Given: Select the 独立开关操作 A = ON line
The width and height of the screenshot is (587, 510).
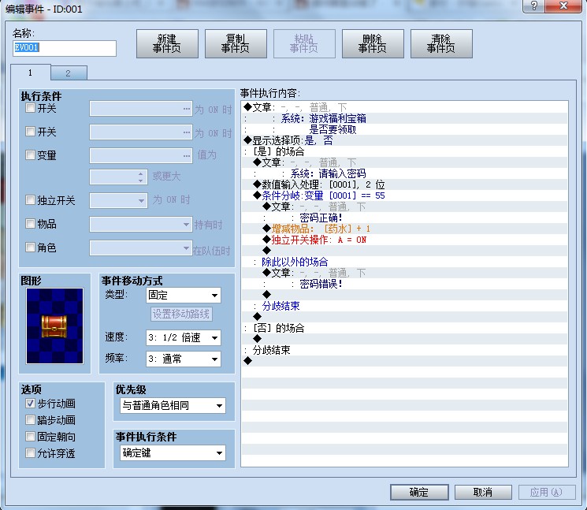Looking at the screenshot, I should click(x=404, y=240).
